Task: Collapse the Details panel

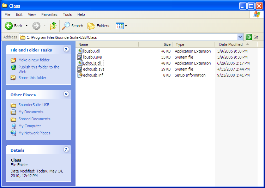Action: (x=66, y=150)
